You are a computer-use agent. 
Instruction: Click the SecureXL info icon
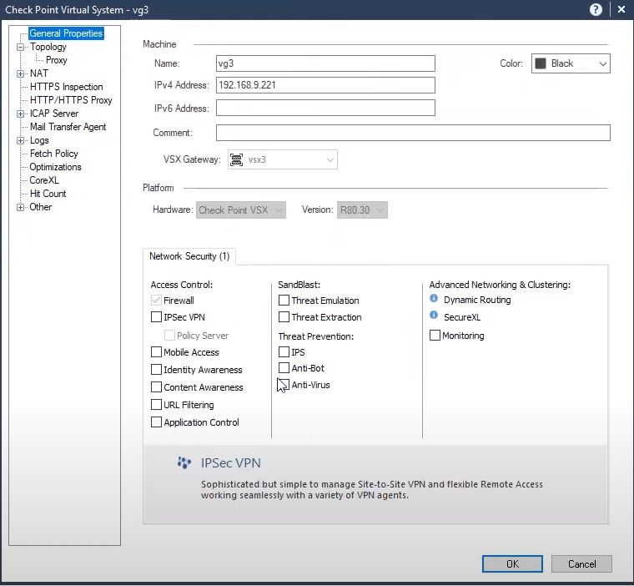434,315
